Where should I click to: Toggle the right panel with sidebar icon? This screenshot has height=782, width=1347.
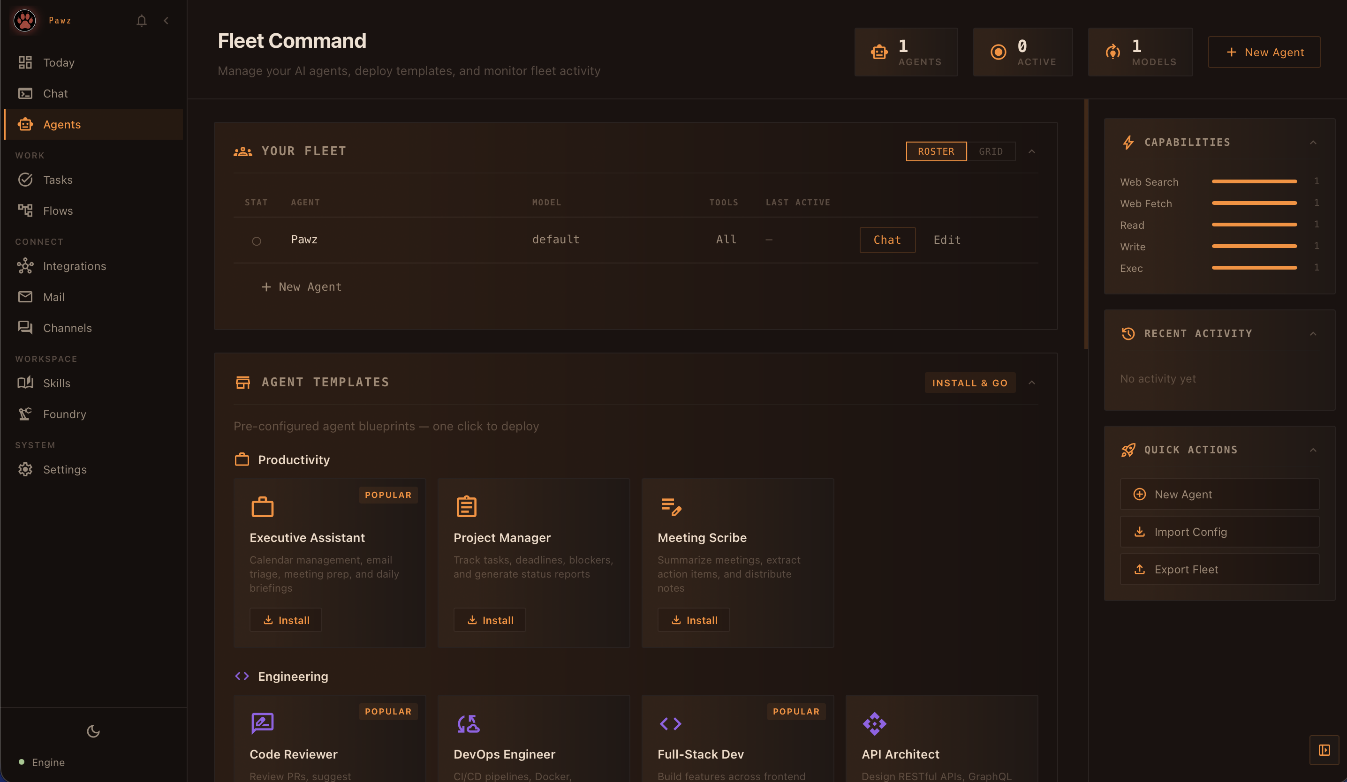pos(1324,750)
